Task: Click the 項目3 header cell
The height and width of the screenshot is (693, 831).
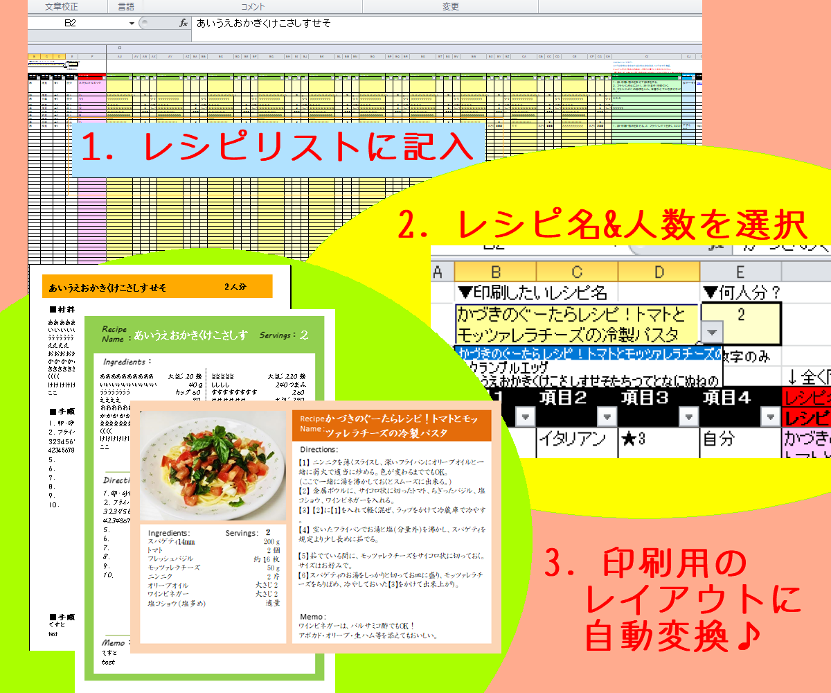Action: pos(659,406)
